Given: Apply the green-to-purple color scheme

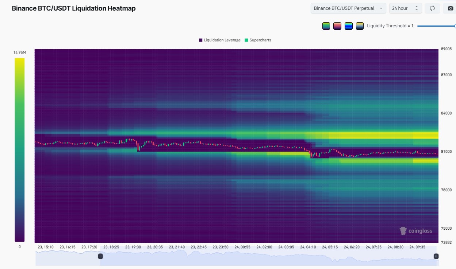Looking at the screenshot, I should click(x=326, y=26).
